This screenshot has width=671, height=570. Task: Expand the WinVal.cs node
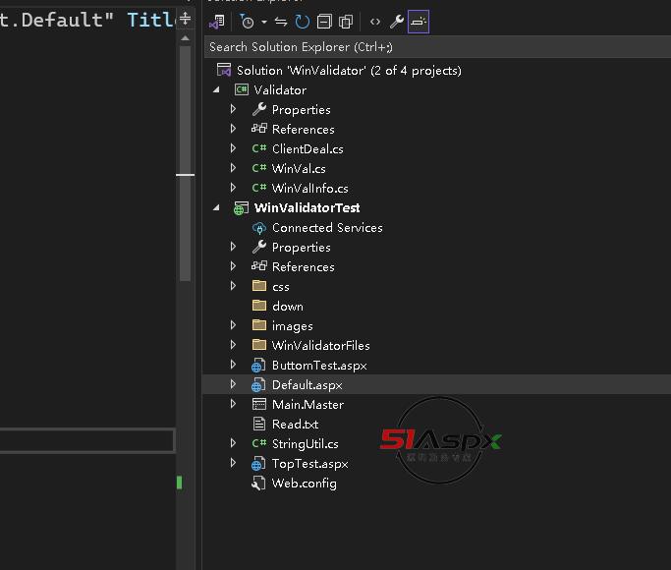coord(233,169)
